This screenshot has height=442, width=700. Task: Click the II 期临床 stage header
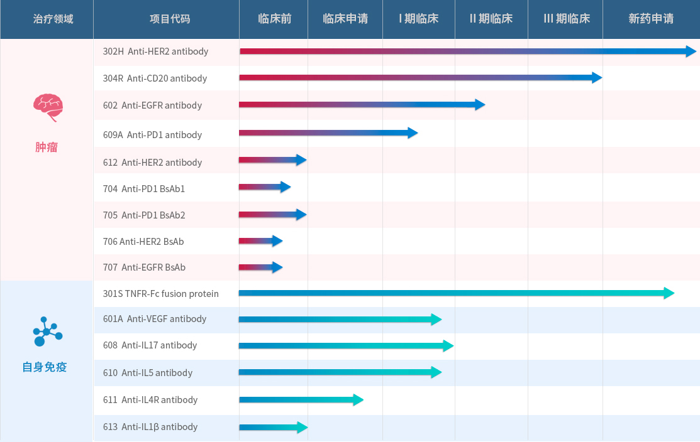[491, 19]
